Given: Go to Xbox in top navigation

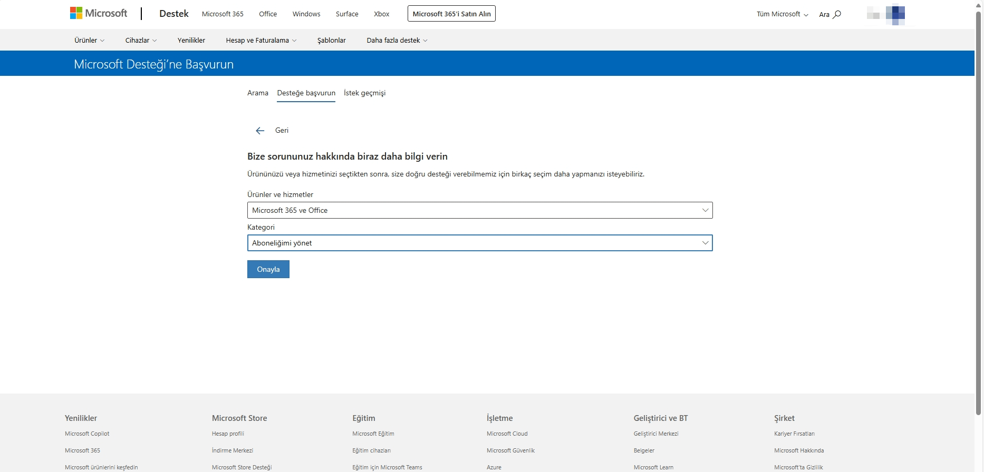Looking at the screenshot, I should [382, 14].
